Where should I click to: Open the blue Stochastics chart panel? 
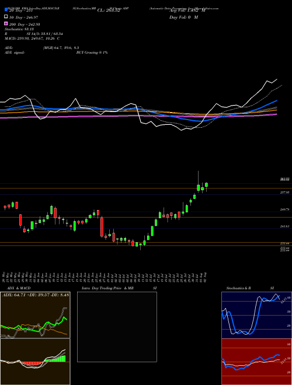click(256, 315)
